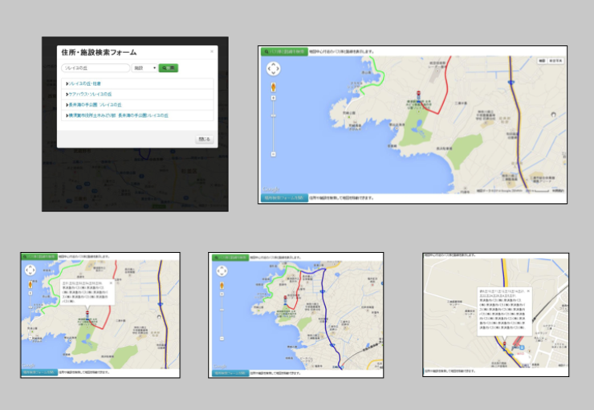
Task: Click the pan control on the large map
Action: (x=274, y=68)
